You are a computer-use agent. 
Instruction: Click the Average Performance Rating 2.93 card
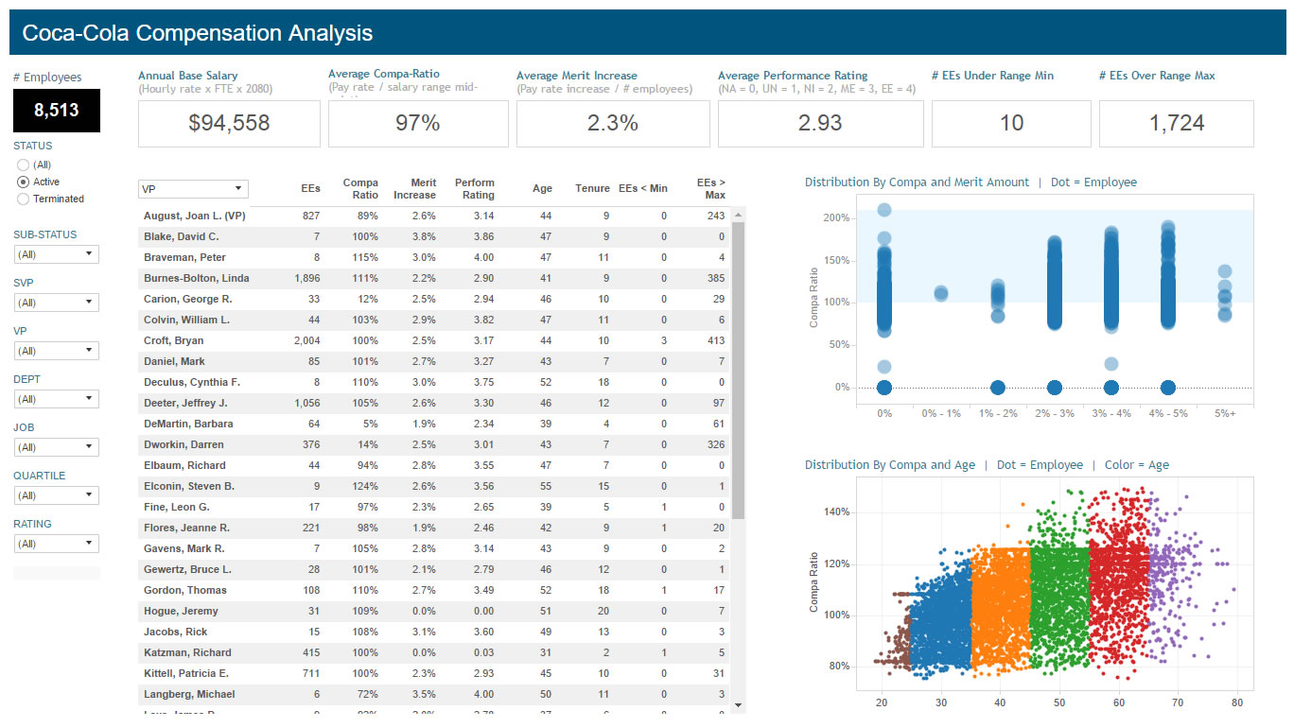(x=820, y=123)
